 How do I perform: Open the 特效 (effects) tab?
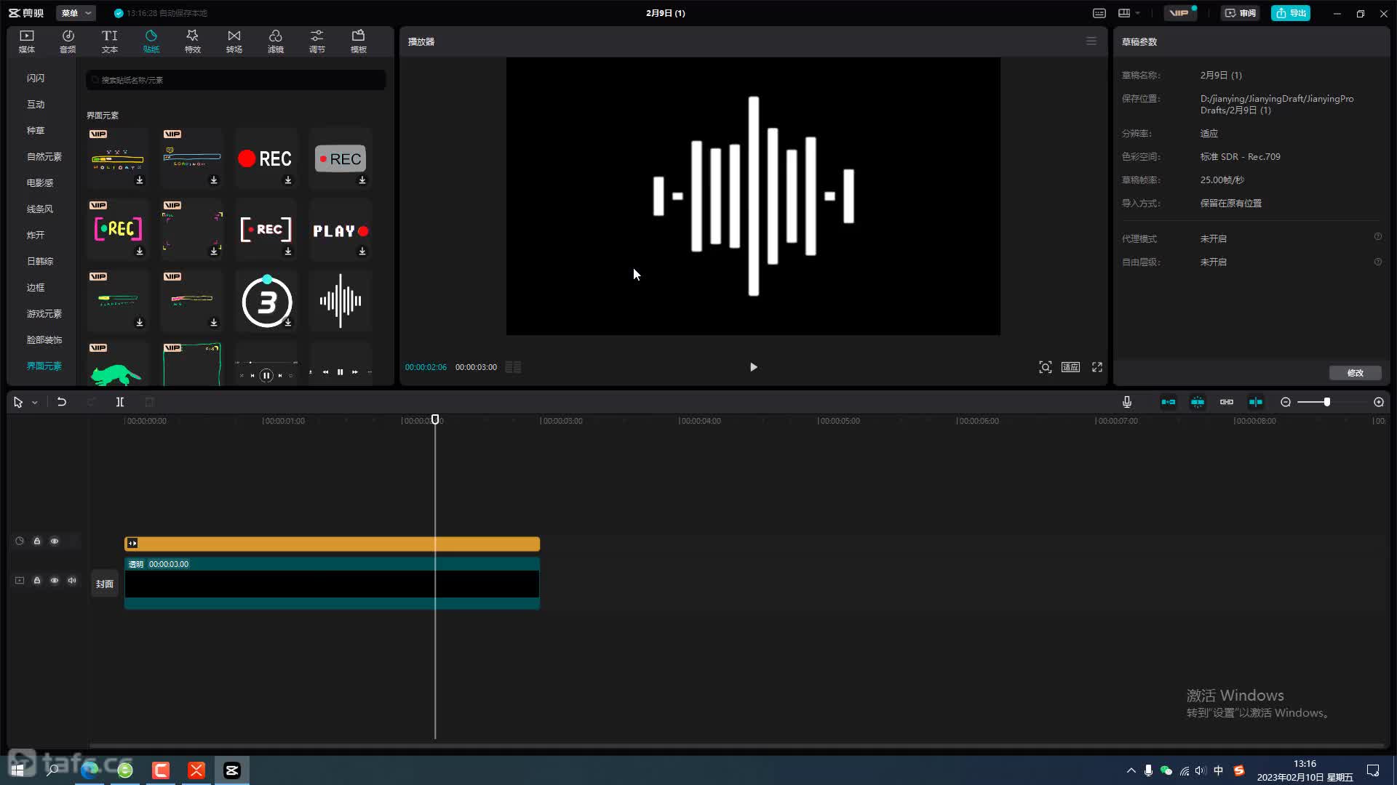click(x=192, y=41)
